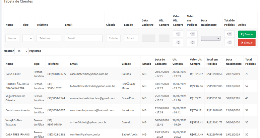Click email comltml@yahoo.com.br
Image resolution: width=260 pixels, height=138 pixels.
(x=85, y=135)
